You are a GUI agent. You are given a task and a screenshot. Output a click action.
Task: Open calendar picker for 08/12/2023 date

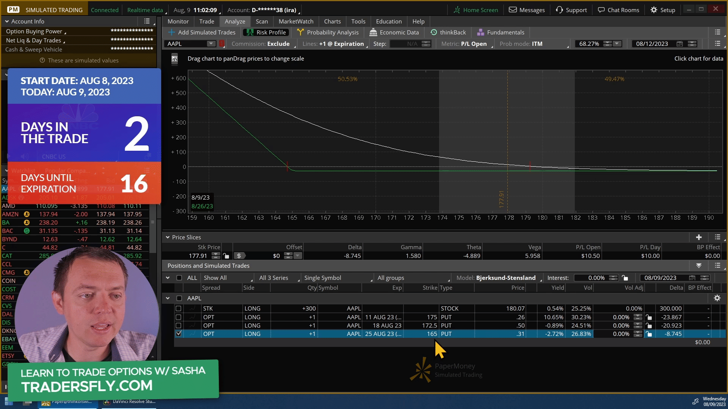point(679,44)
